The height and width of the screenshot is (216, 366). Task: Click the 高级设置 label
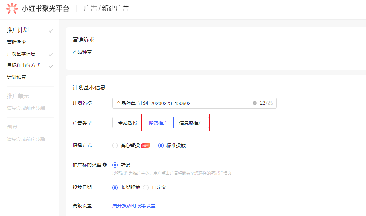click(x=82, y=206)
